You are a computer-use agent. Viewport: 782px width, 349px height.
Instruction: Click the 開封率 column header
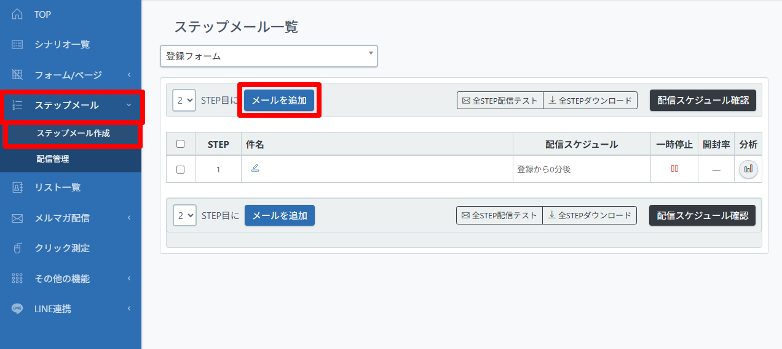716,145
